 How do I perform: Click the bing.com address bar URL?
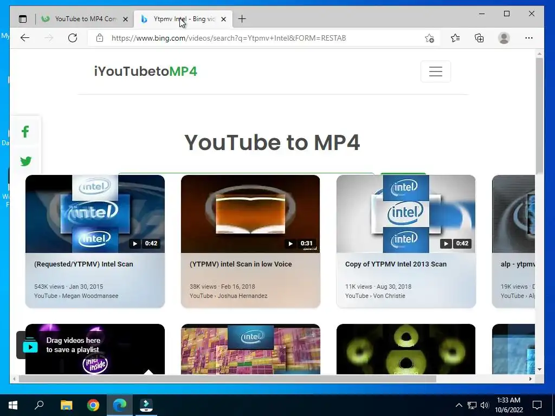coord(229,38)
